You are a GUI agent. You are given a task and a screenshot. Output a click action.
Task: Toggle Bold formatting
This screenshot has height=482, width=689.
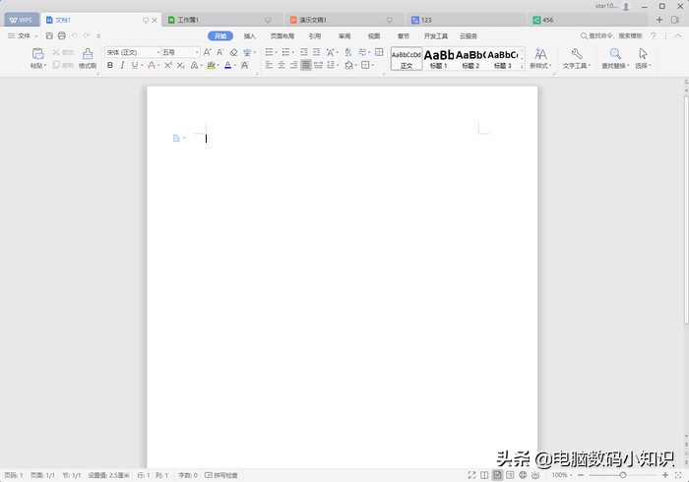point(109,66)
